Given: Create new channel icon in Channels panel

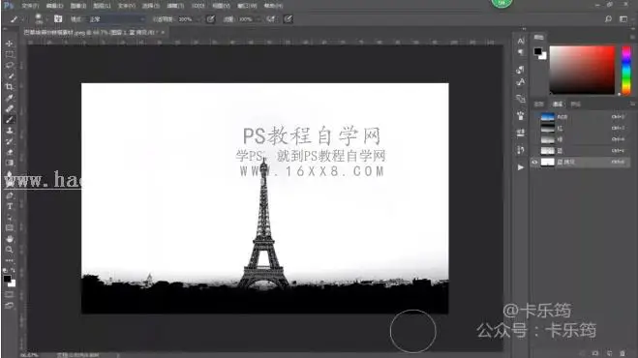Looking at the screenshot, I should tap(609, 353).
